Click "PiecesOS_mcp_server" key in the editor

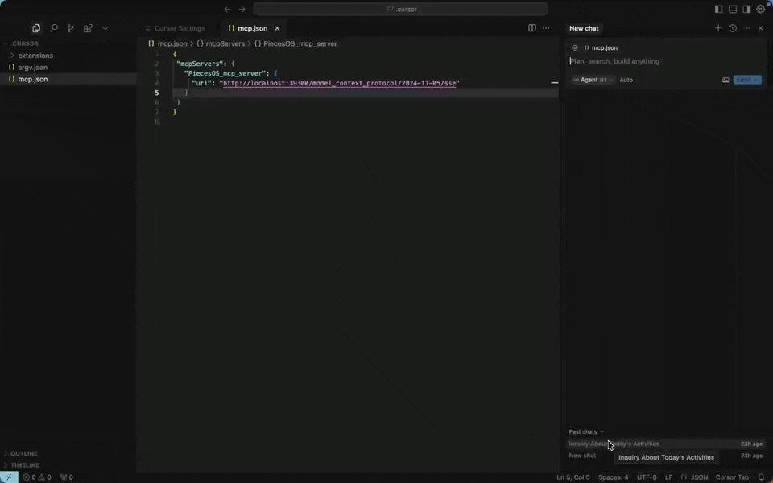[x=225, y=73]
